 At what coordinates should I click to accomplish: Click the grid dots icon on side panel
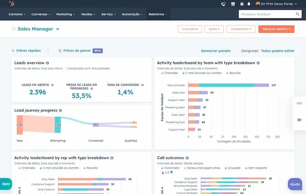tap(299, 104)
